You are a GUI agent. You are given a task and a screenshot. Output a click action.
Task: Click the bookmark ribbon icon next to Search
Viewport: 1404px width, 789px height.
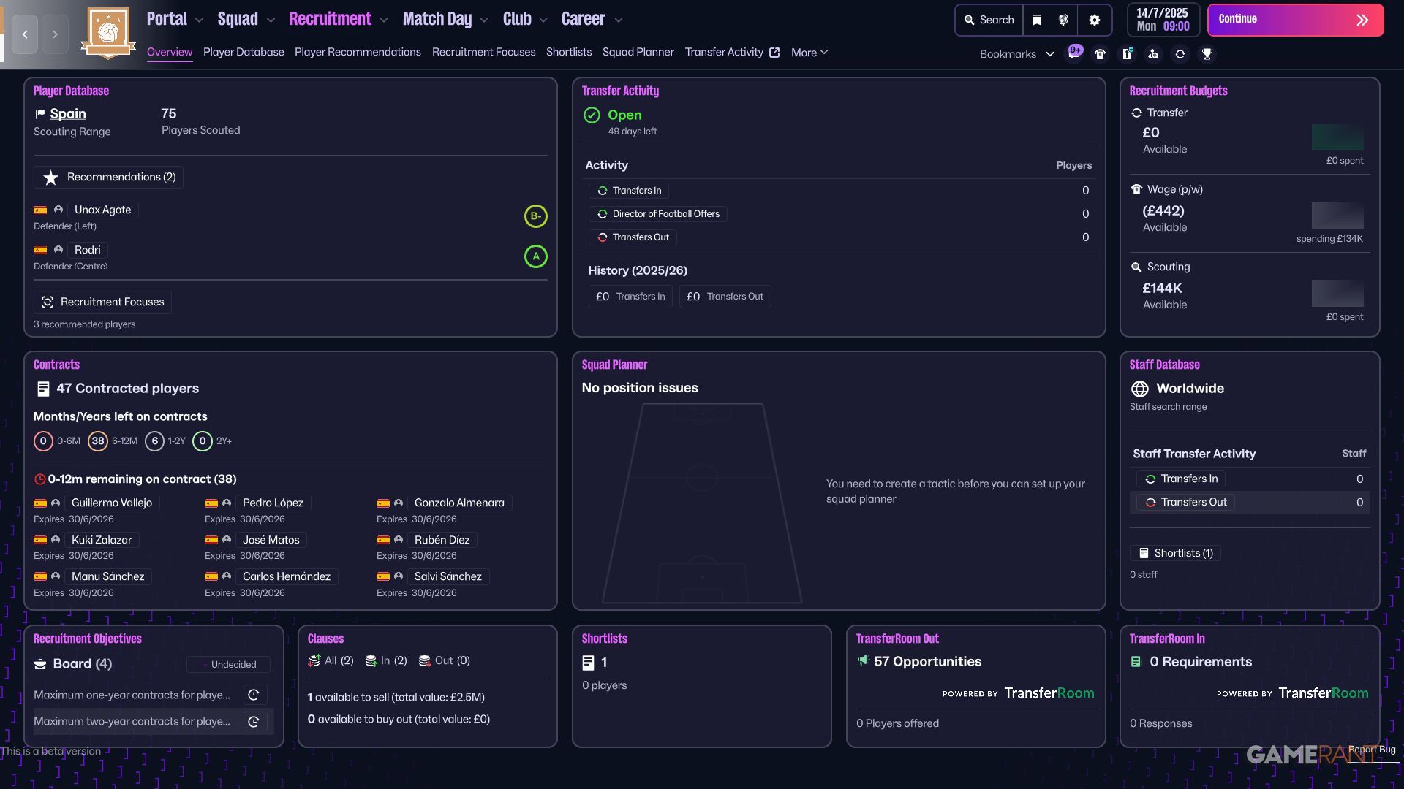tap(1037, 20)
